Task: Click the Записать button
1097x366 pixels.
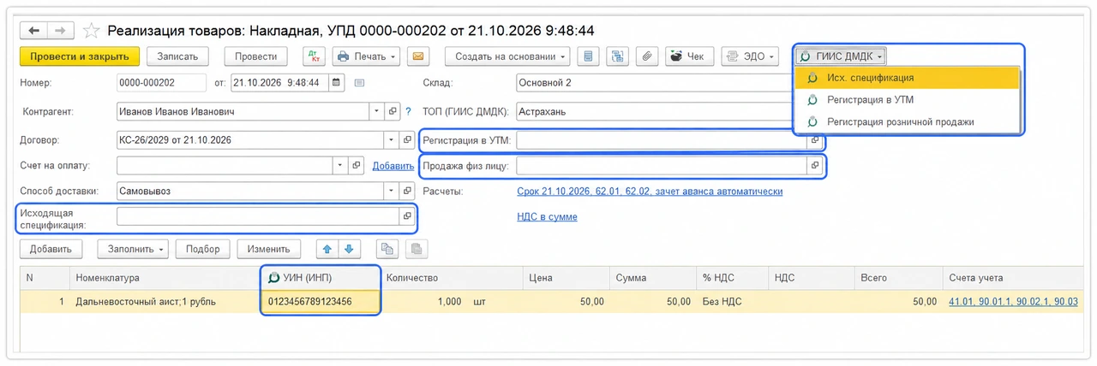Action: [177, 56]
